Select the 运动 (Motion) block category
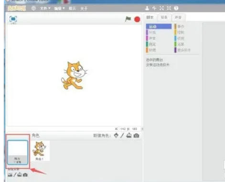225x182 pixels. click(159, 26)
